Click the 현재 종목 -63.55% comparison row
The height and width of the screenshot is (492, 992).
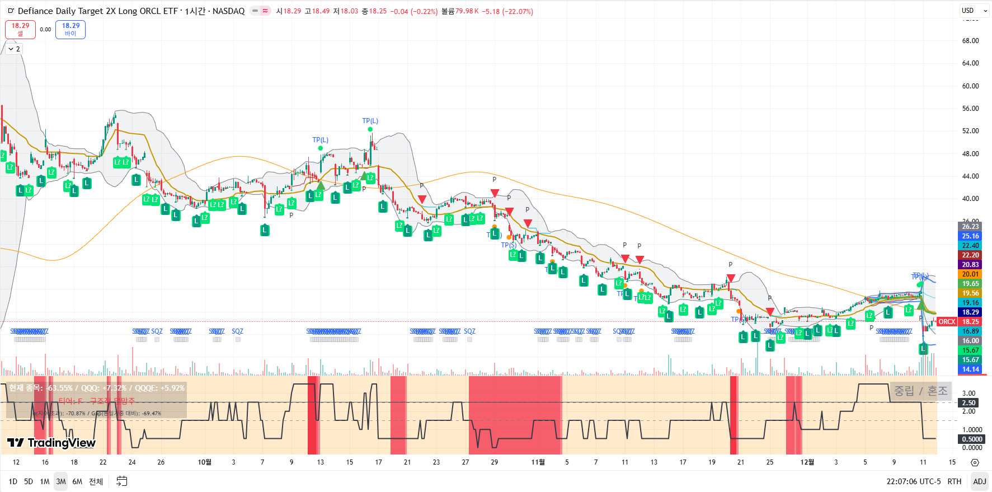pos(96,388)
